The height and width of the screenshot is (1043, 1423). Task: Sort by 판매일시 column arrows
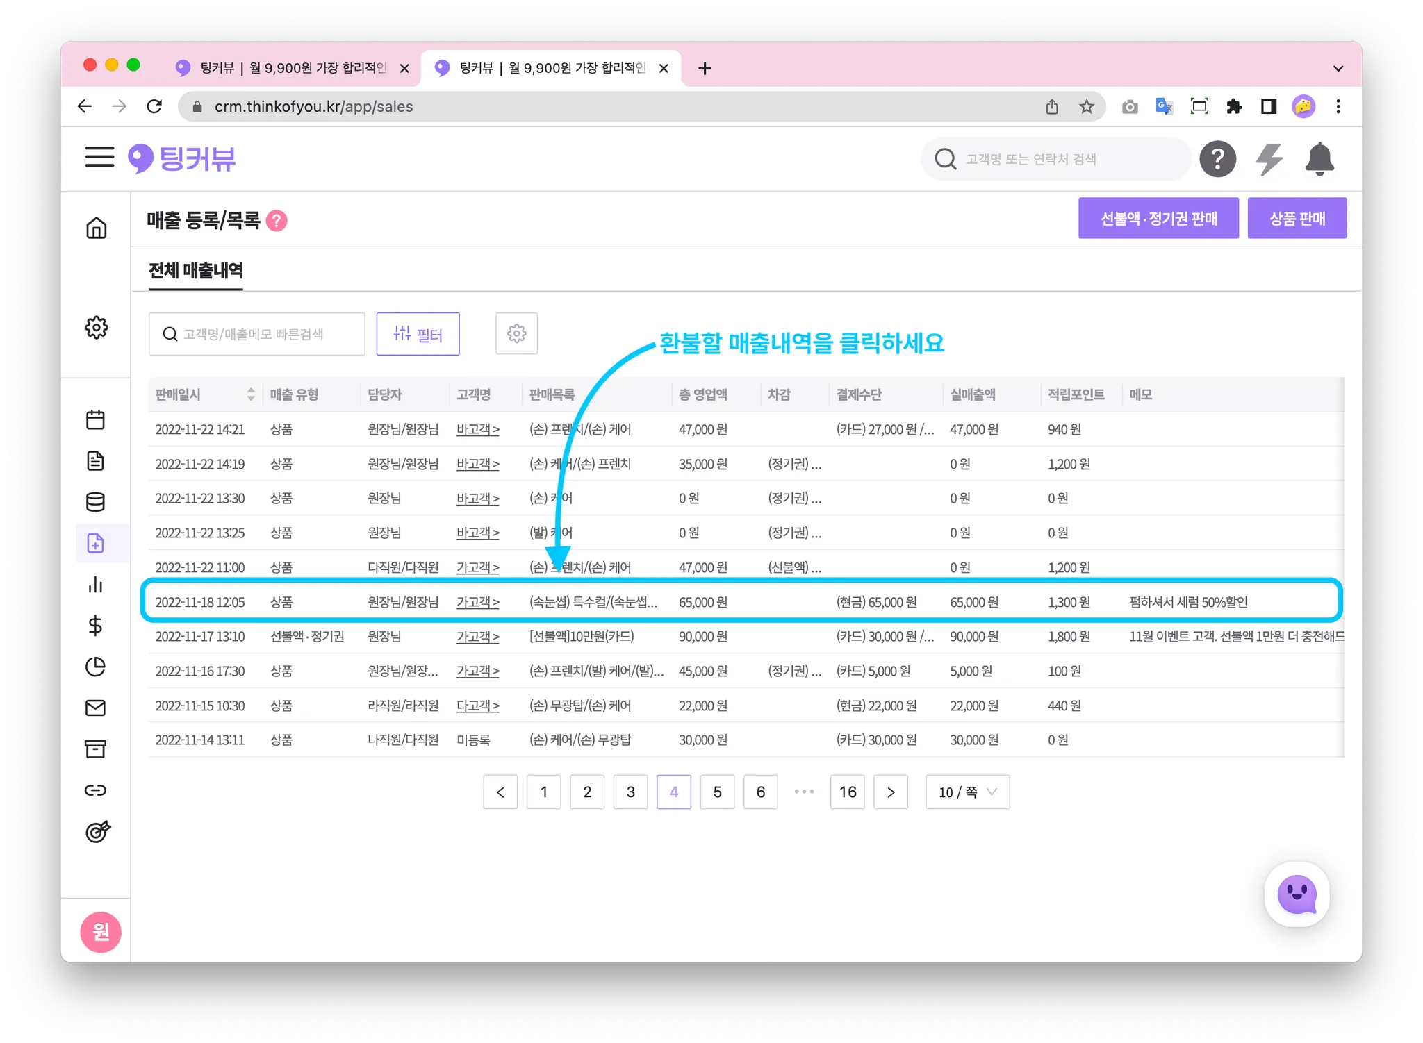click(251, 394)
